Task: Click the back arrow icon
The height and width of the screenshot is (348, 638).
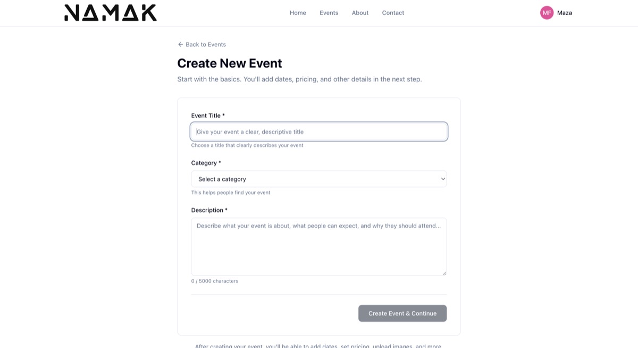Action: [x=180, y=44]
